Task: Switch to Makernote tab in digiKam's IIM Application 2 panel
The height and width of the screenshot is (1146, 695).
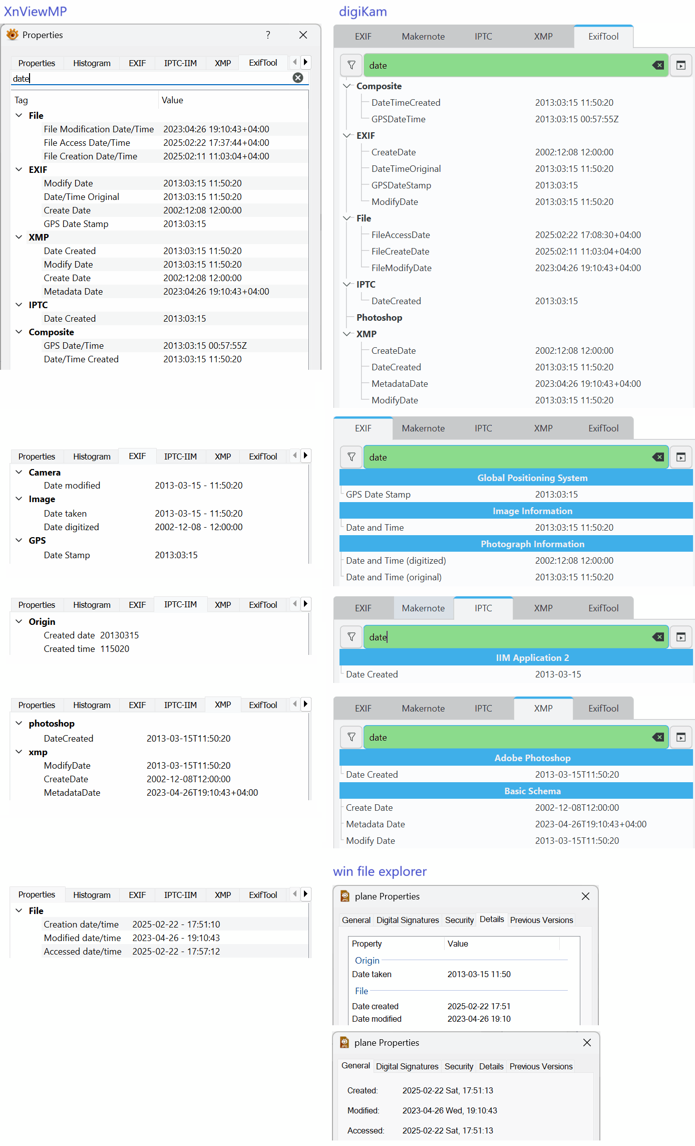Action: point(423,608)
